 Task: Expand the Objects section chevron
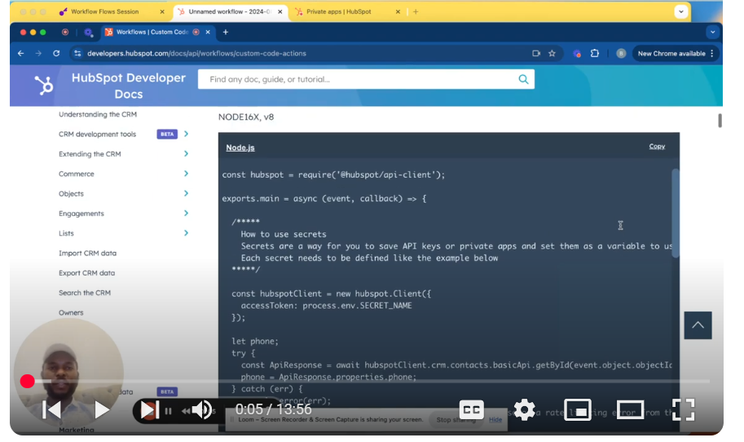[x=186, y=193]
